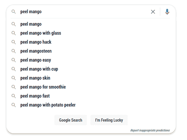This screenshot has width=187, height=140.
Task: Clear the search box with X
Action: coord(153,12)
